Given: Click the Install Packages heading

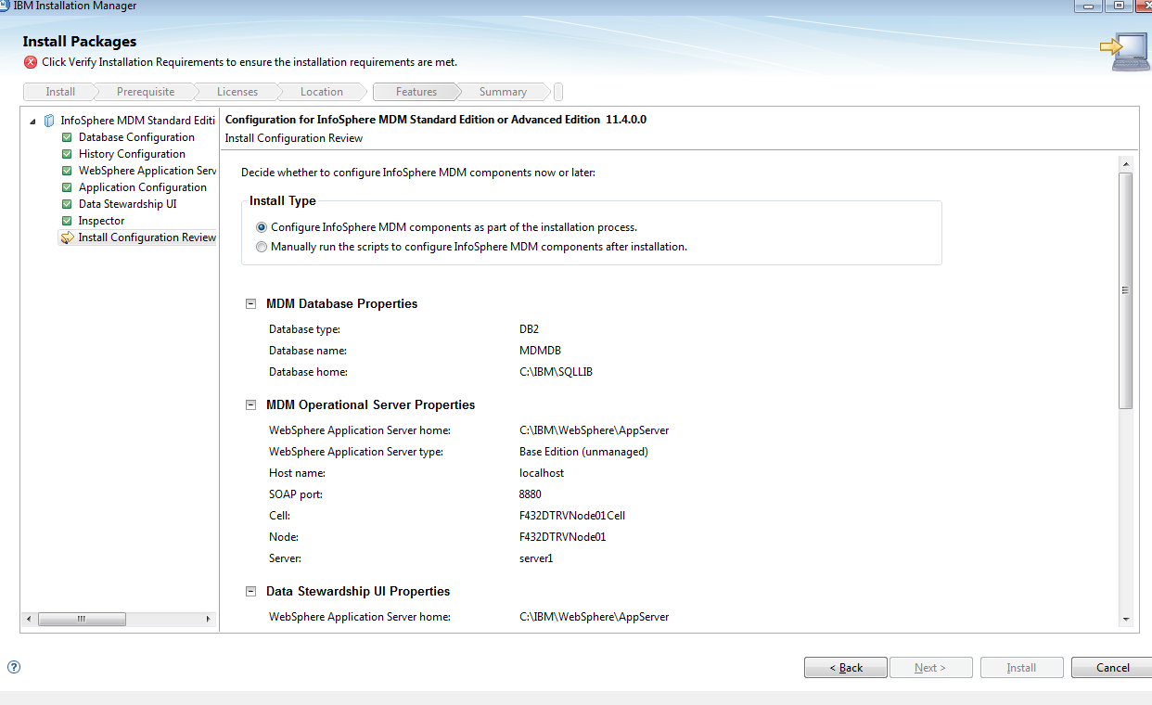Looking at the screenshot, I should tap(80, 42).
